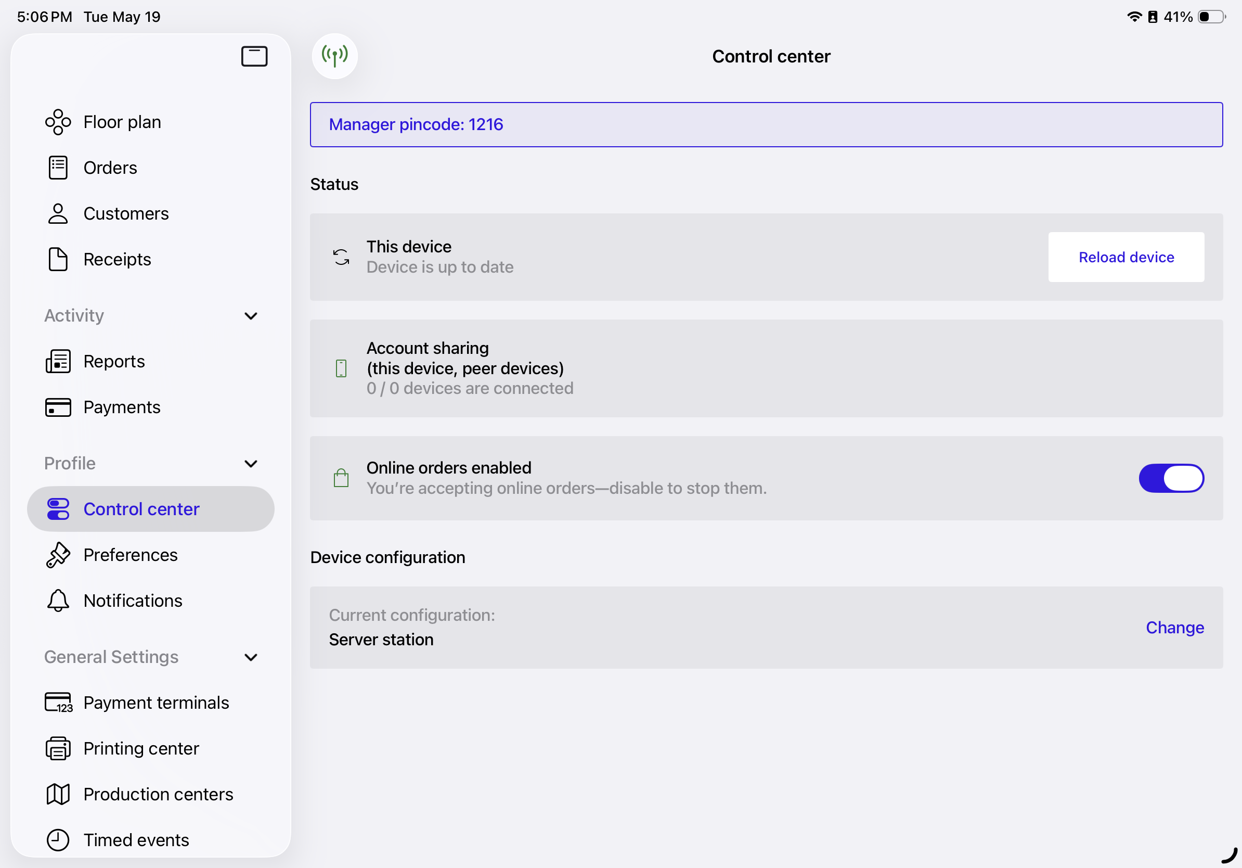This screenshot has height=868, width=1242.
Task: Open Preferences under Profile
Action: (x=151, y=555)
